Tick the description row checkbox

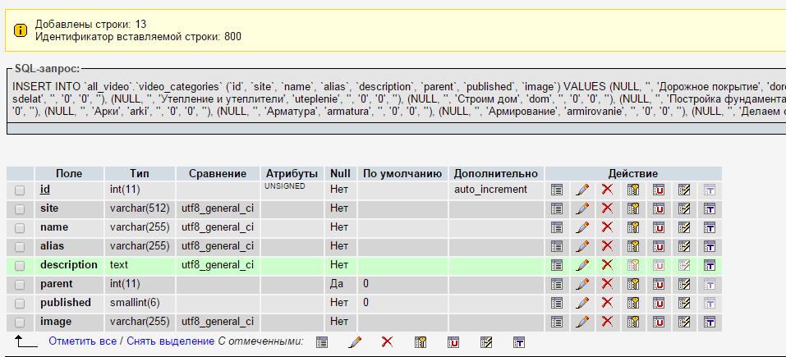click(20, 266)
